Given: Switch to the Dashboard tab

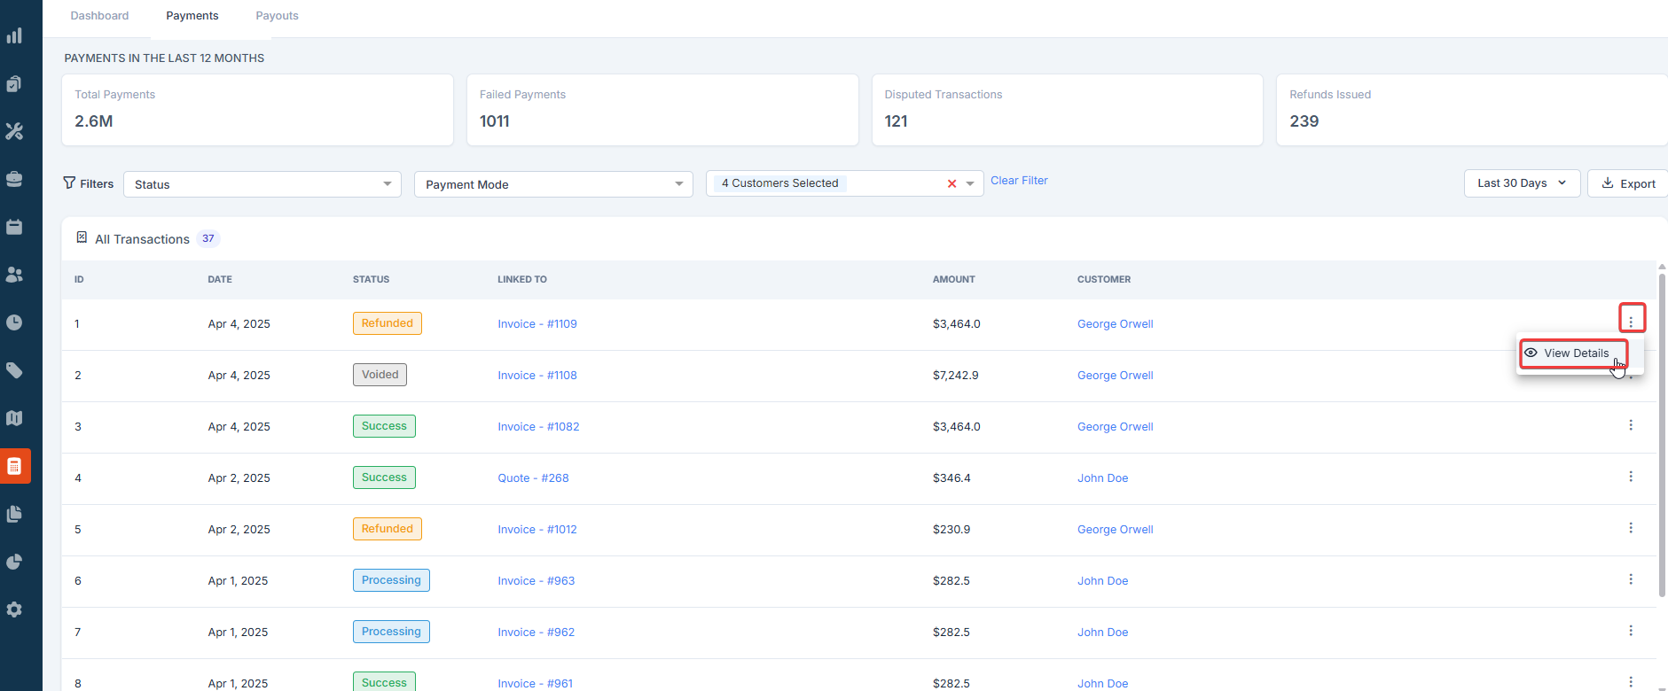Looking at the screenshot, I should pos(99,16).
